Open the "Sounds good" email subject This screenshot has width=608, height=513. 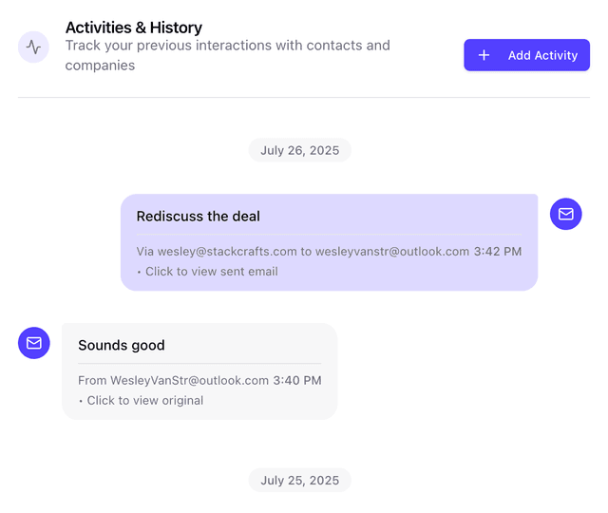122,346
